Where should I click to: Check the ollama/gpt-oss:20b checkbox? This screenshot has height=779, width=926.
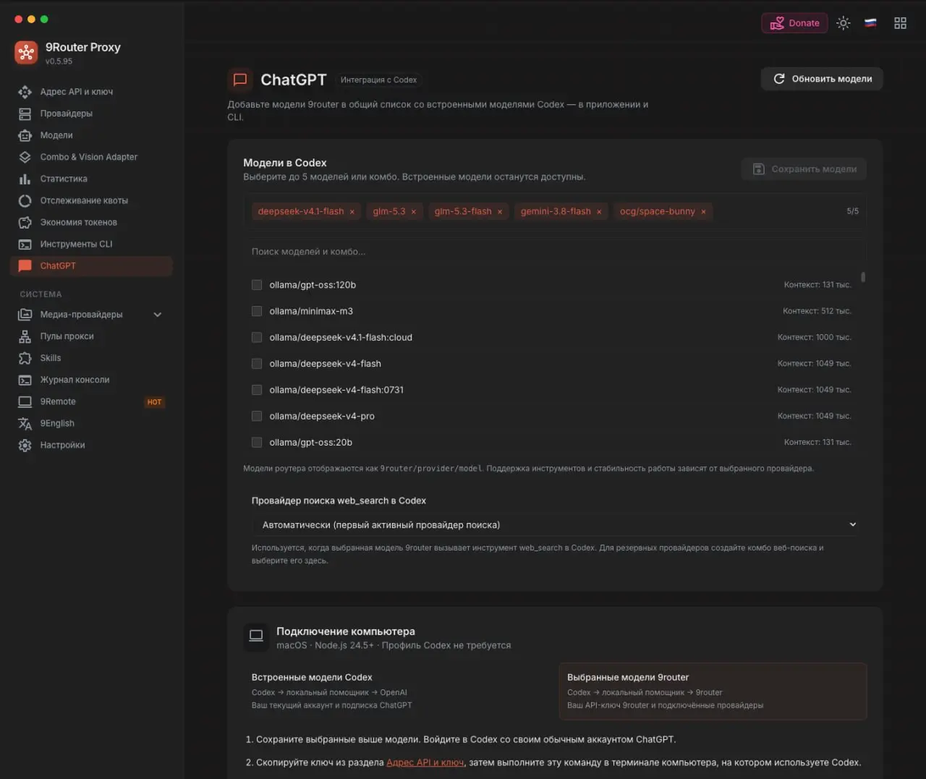[257, 442]
